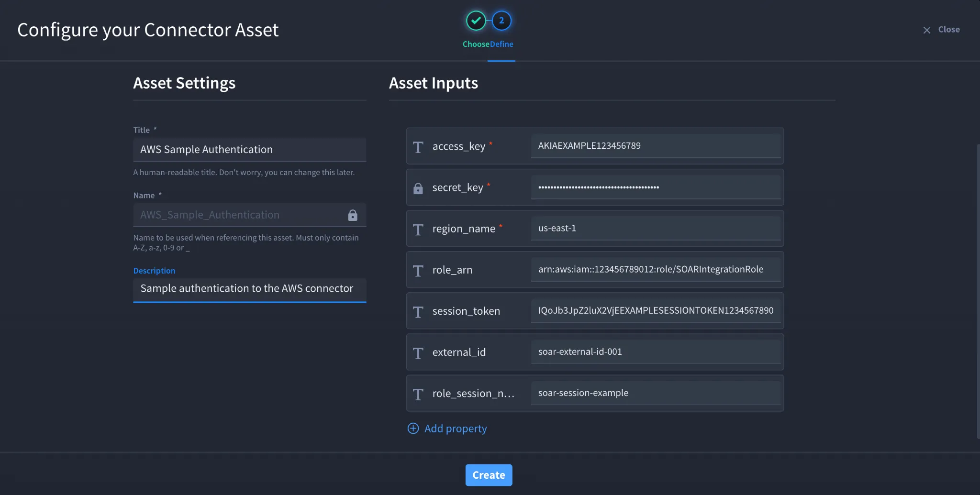Select the Define step tab label
The image size is (980, 495).
pos(501,44)
